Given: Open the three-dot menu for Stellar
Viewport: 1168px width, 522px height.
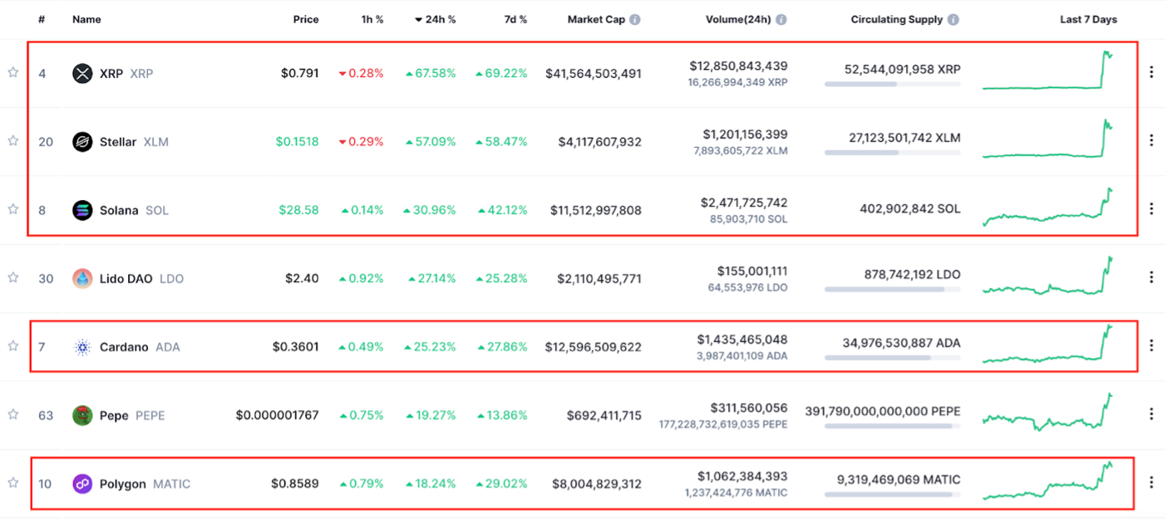Looking at the screenshot, I should point(1151,141).
